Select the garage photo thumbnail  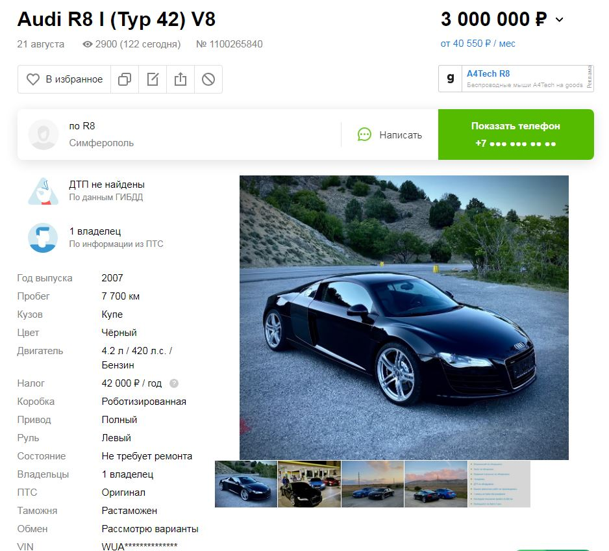309,484
